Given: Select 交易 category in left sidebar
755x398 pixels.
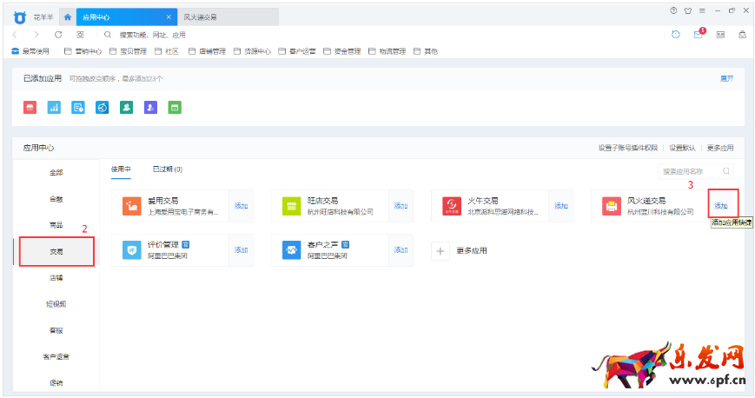Looking at the screenshot, I should point(56,251).
